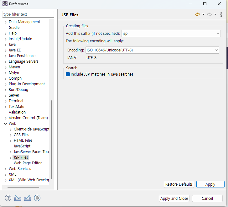Click Apply and Close button
The image size is (228, 207).
point(174,199)
